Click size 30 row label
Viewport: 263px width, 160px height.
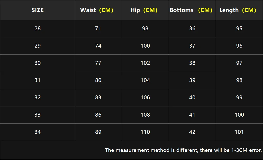click(38, 63)
